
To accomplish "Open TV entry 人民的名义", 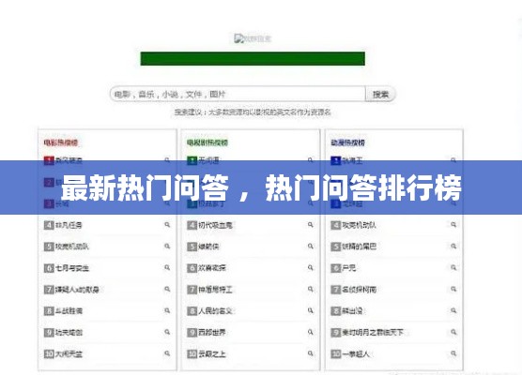I will (215, 311).
